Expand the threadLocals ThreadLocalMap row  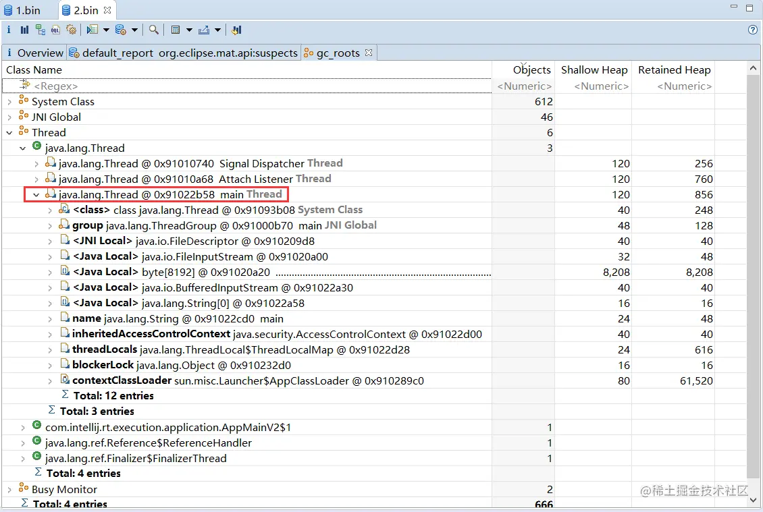[50, 351]
